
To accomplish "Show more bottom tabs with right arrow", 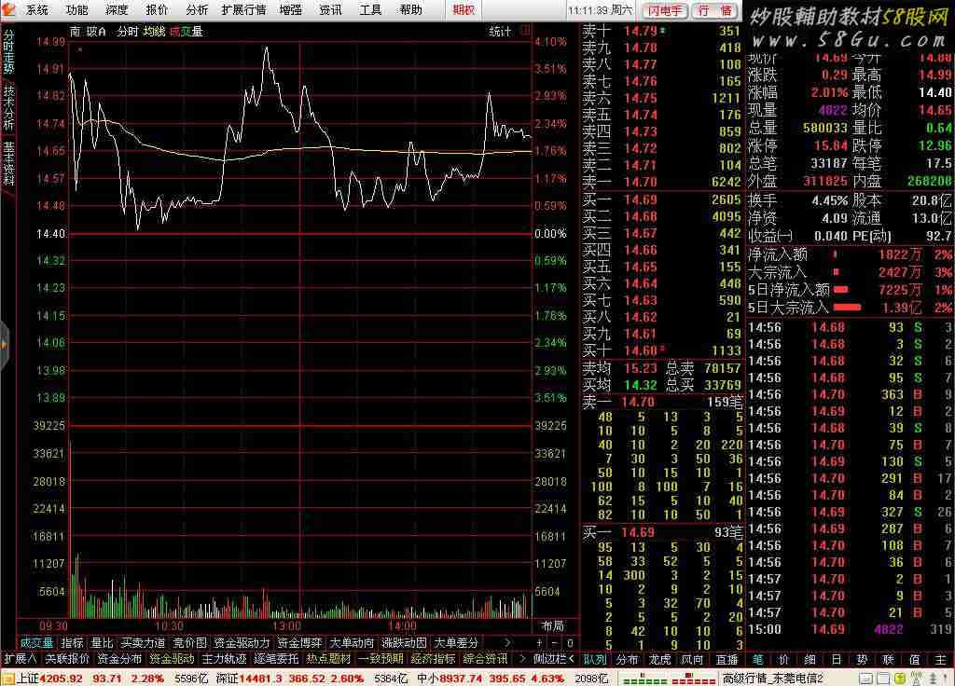I will (x=521, y=659).
